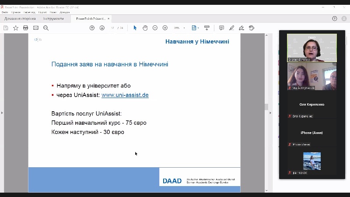
Task: Add file to starred with star icon
Action: [16, 28]
